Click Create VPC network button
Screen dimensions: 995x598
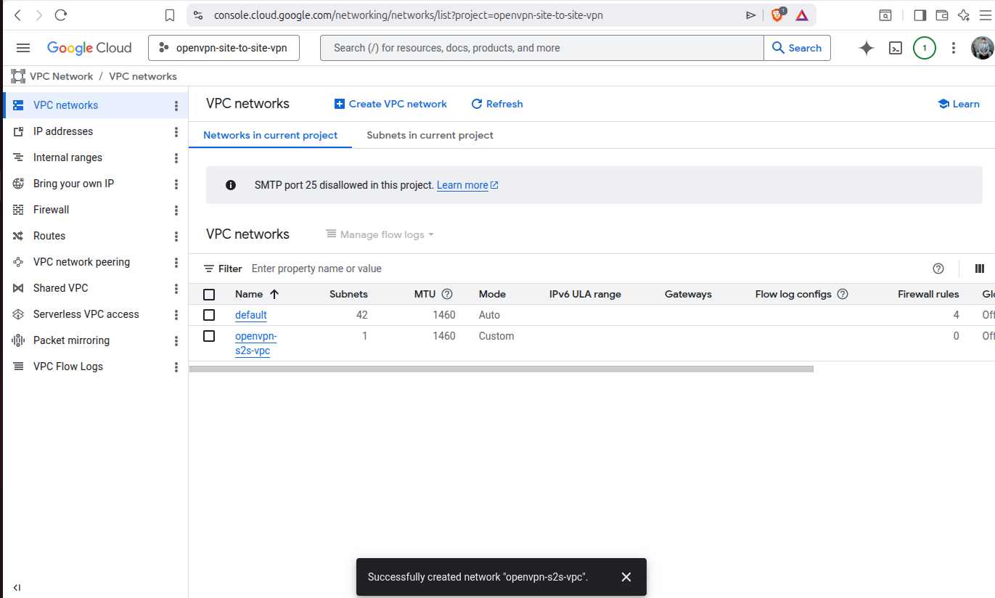click(x=390, y=104)
